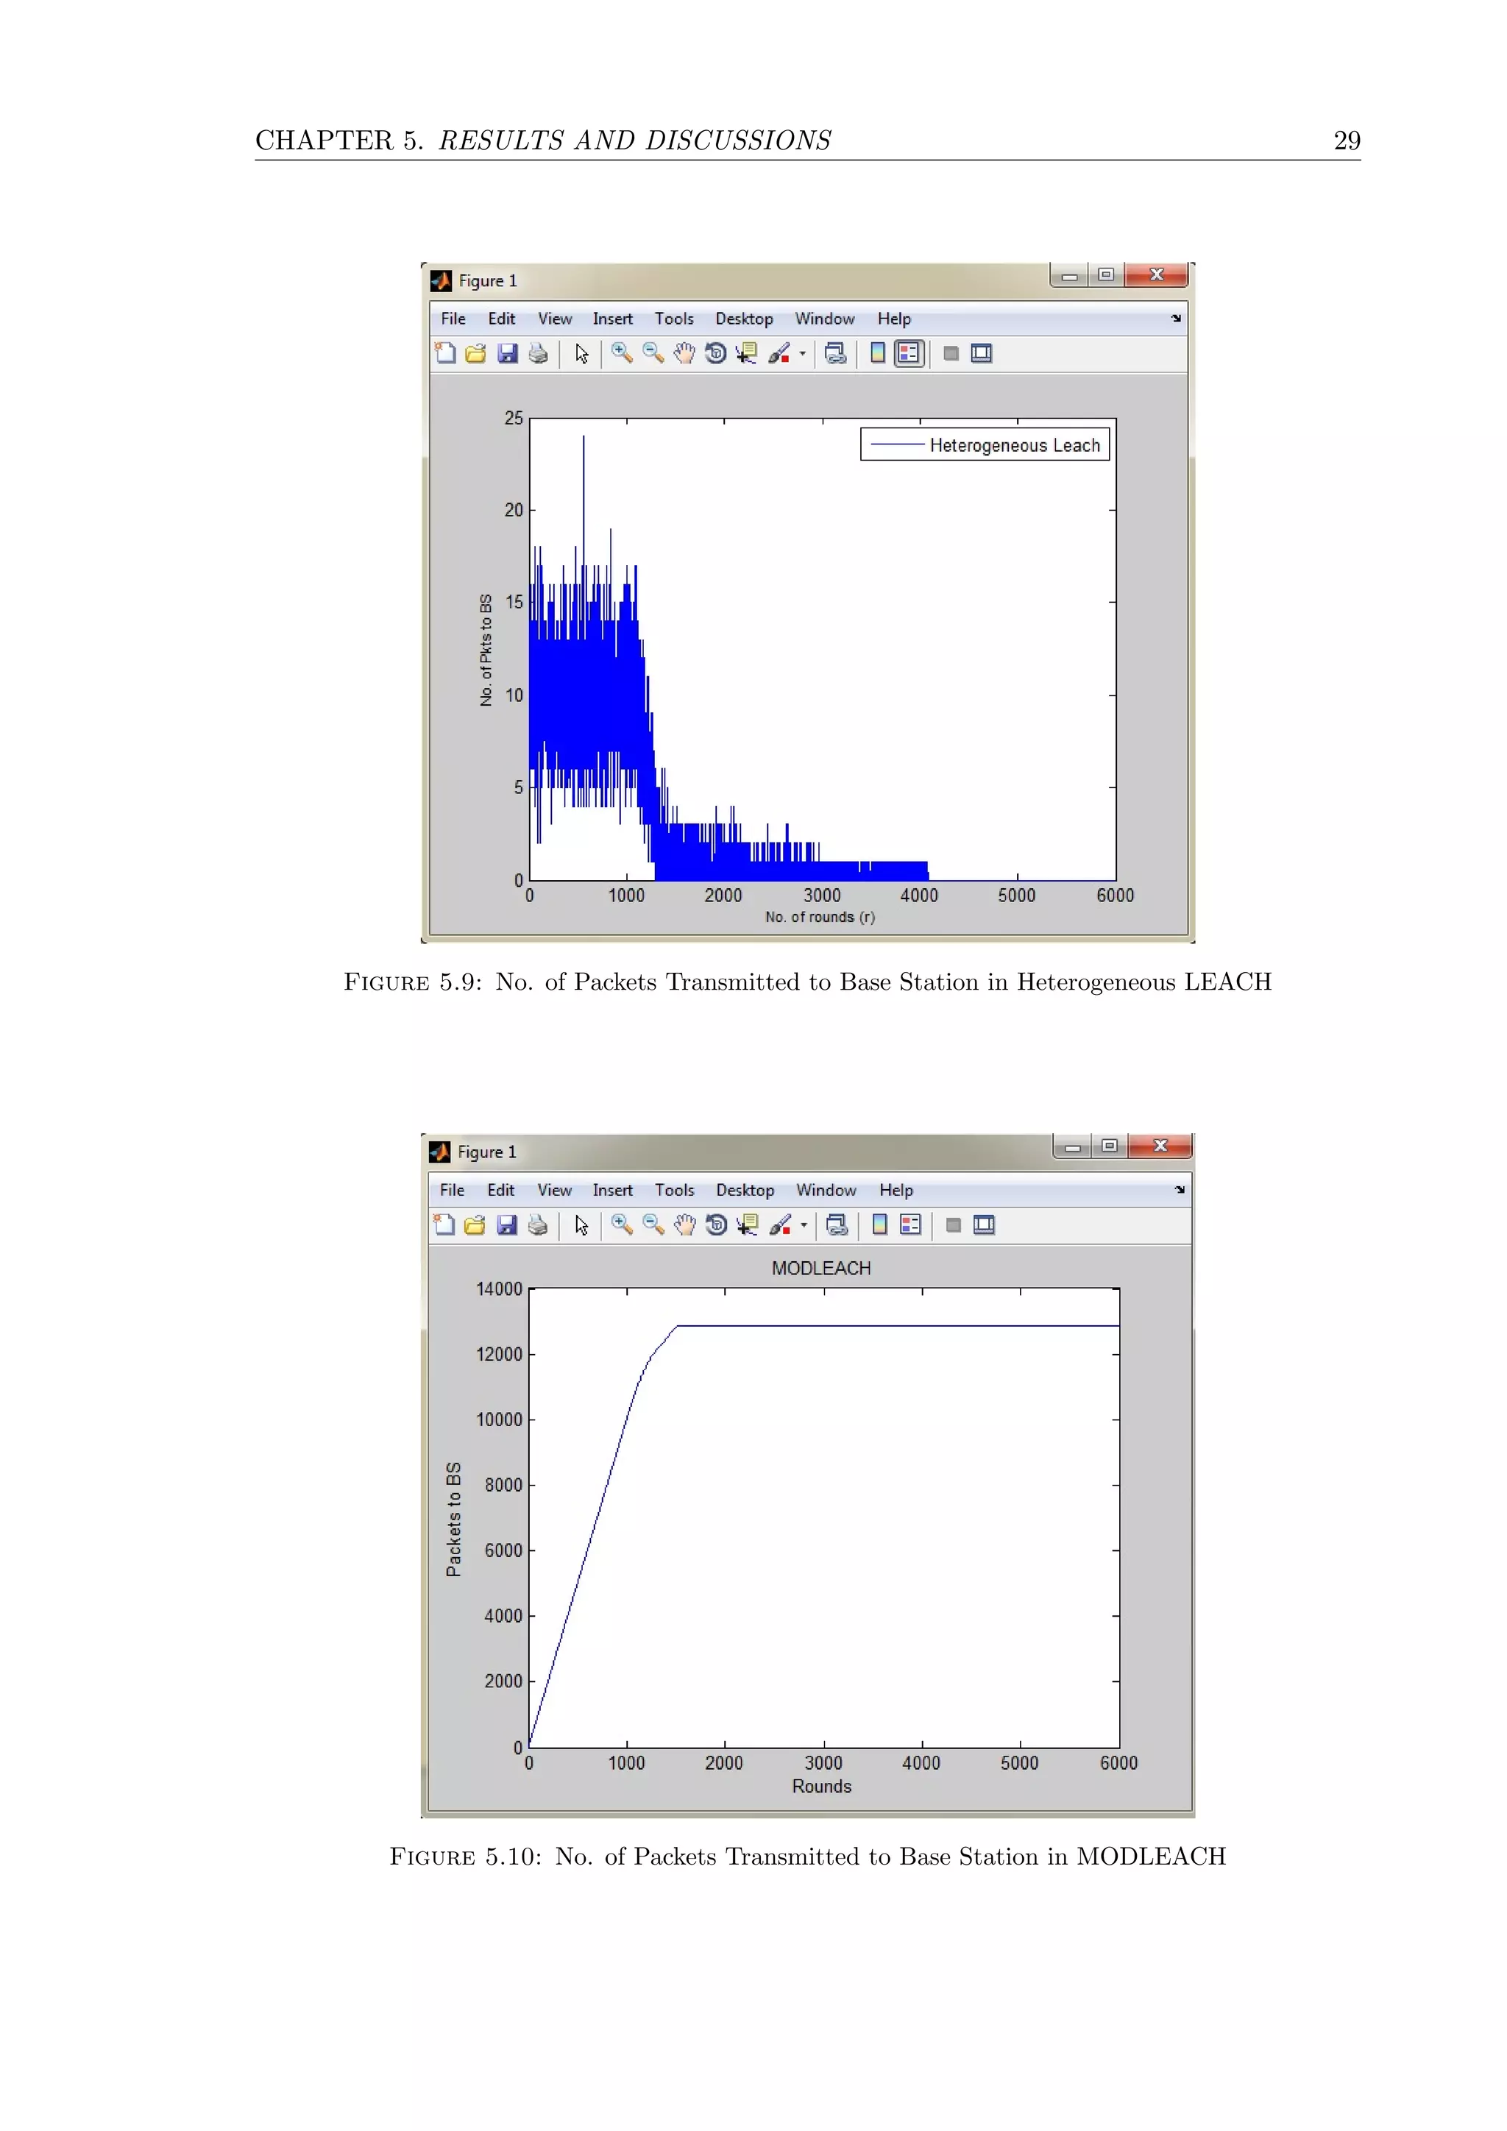
Task: Click dock figure arrow in MODLEACH menu bar
Action: (1180, 1190)
